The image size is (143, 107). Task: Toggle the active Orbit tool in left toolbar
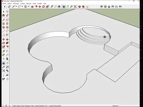click(x=4, y=63)
